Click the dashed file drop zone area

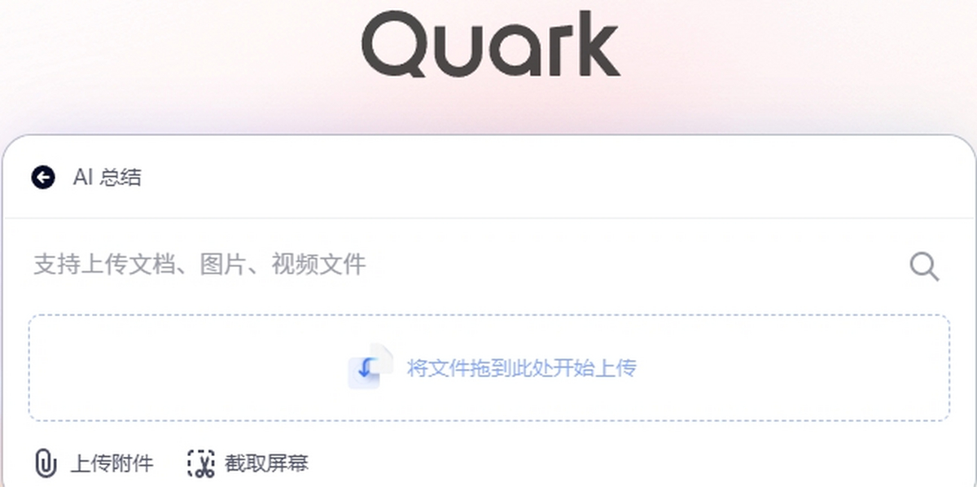coord(489,368)
